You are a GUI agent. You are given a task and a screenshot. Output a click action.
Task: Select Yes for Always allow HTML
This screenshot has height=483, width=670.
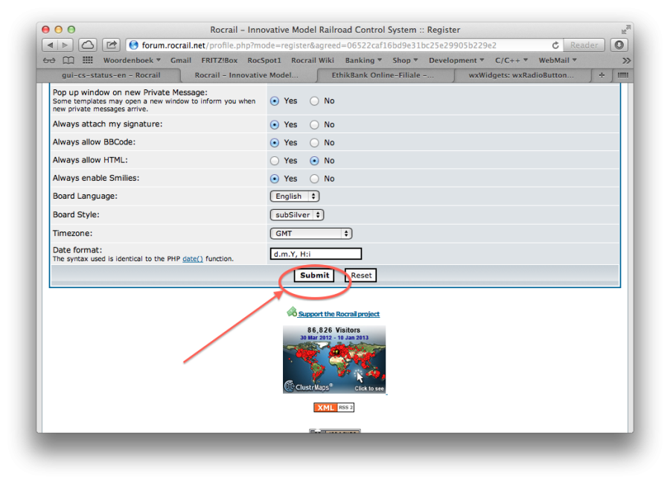tap(275, 161)
